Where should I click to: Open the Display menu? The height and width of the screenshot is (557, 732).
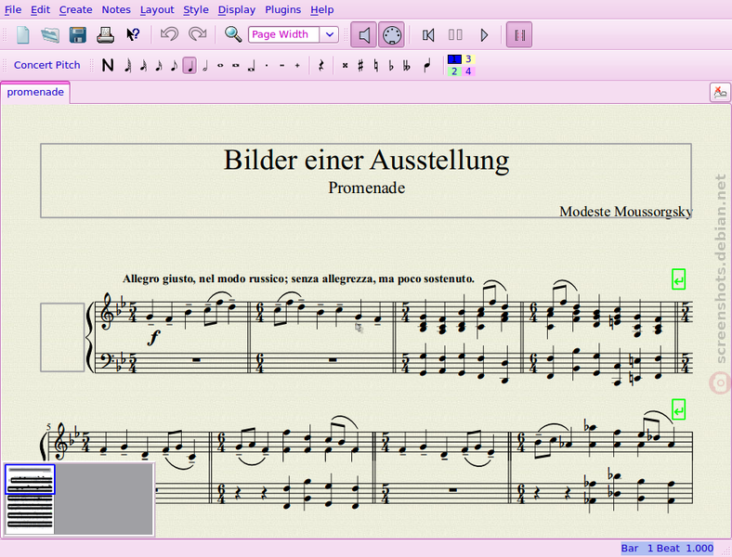(237, 10)
